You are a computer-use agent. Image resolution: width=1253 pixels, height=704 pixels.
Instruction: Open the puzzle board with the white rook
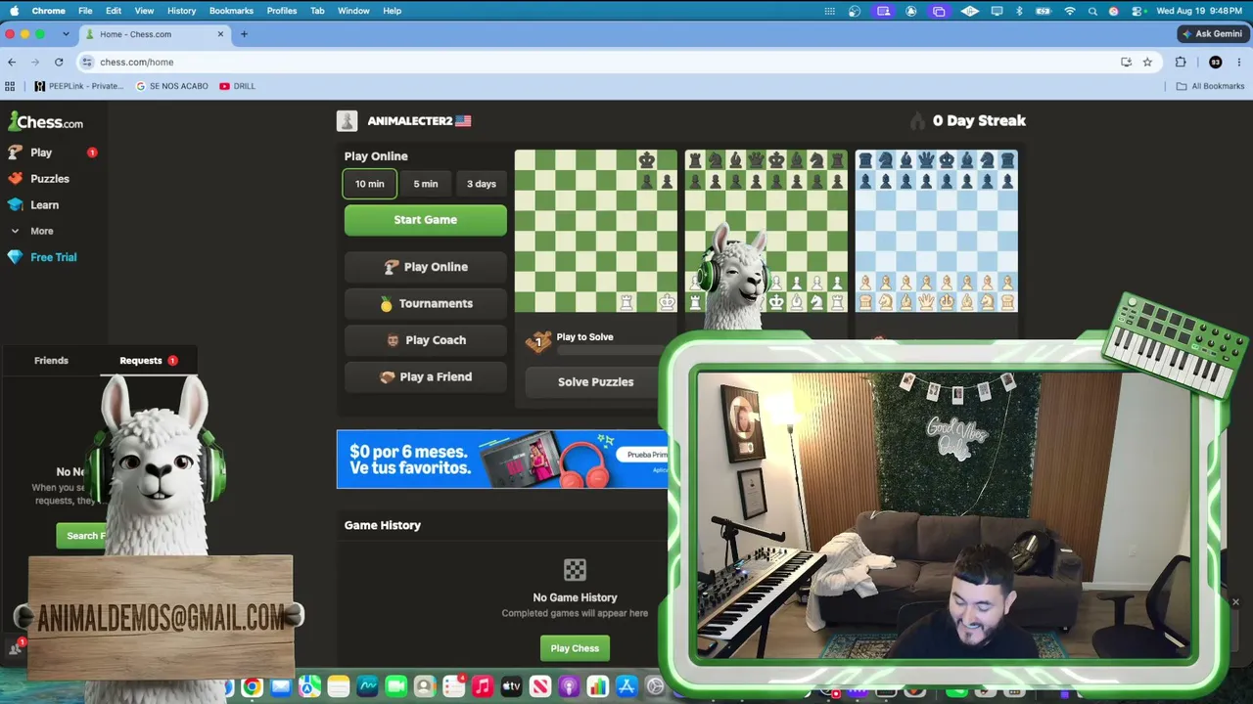596,231
